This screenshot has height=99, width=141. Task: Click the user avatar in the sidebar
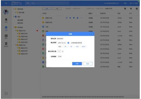6,12
